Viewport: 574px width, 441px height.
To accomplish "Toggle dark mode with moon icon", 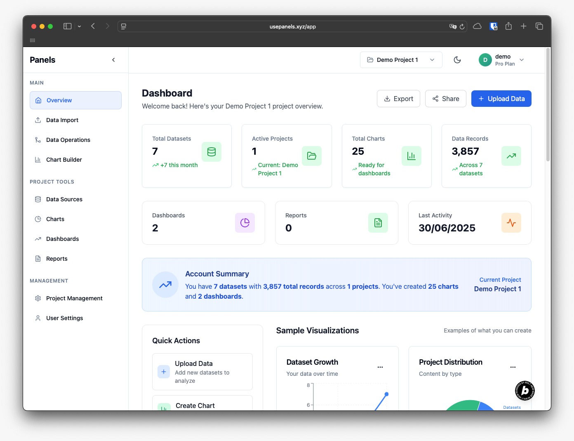I will click(457, 60).
